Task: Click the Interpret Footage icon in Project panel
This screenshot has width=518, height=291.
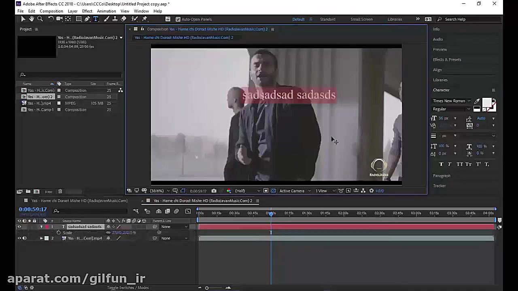Action: pyautogui.click(x=19, y=192)
